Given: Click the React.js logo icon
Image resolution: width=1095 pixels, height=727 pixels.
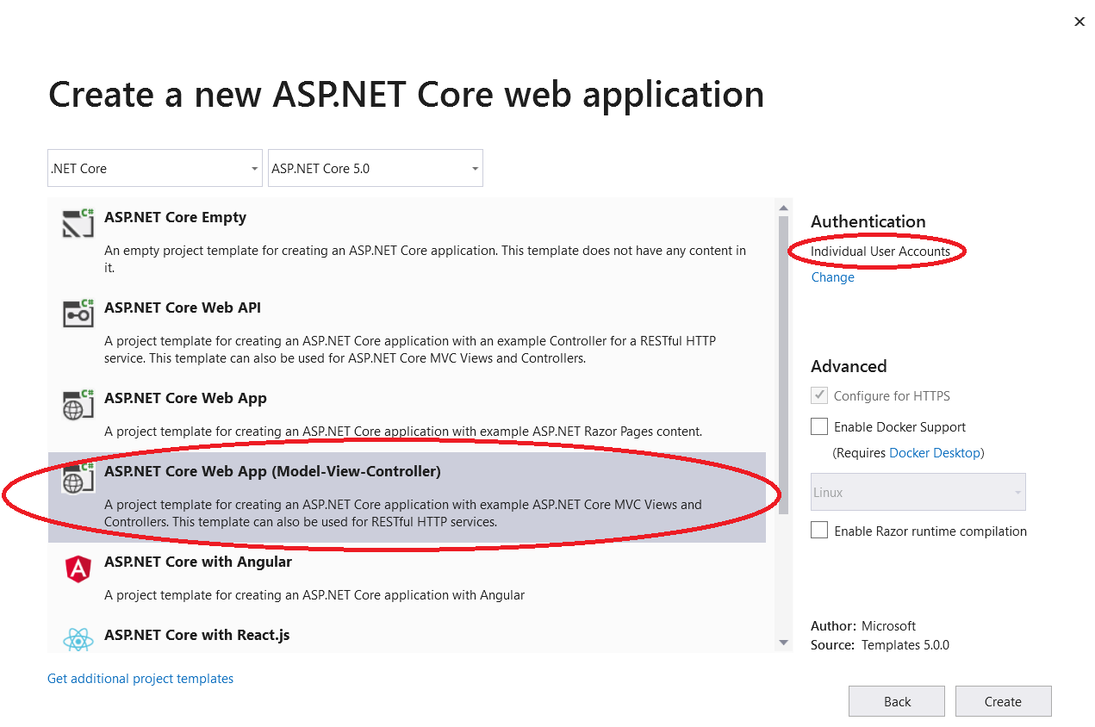Looking at the screenshot, I should (x=78, y=640).
